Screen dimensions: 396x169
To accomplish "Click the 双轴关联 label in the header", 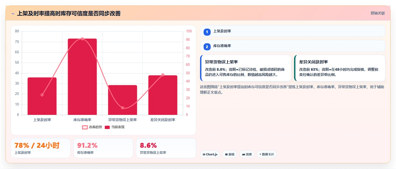I will tap(378, 13).
